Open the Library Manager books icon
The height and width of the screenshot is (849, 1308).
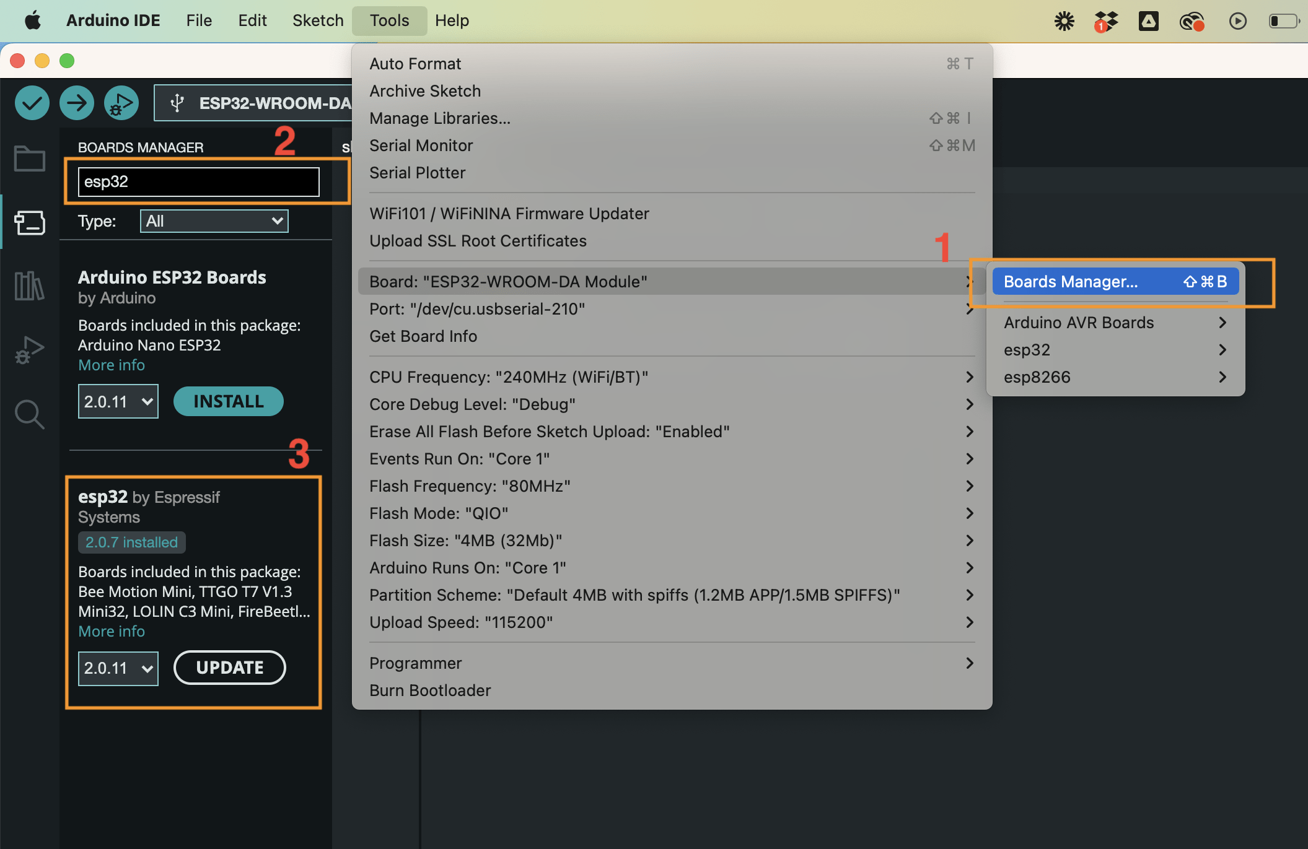29,286
